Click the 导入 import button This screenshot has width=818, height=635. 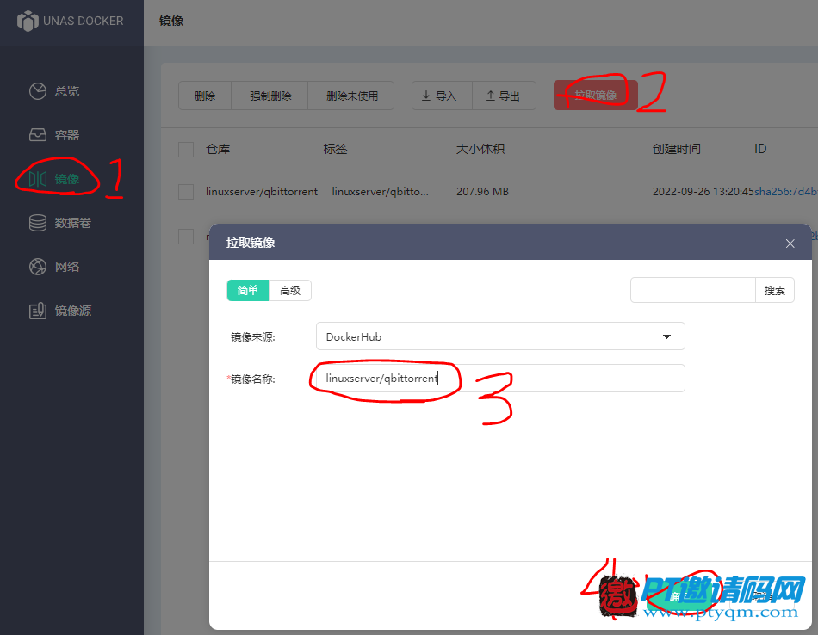(442, 96)
